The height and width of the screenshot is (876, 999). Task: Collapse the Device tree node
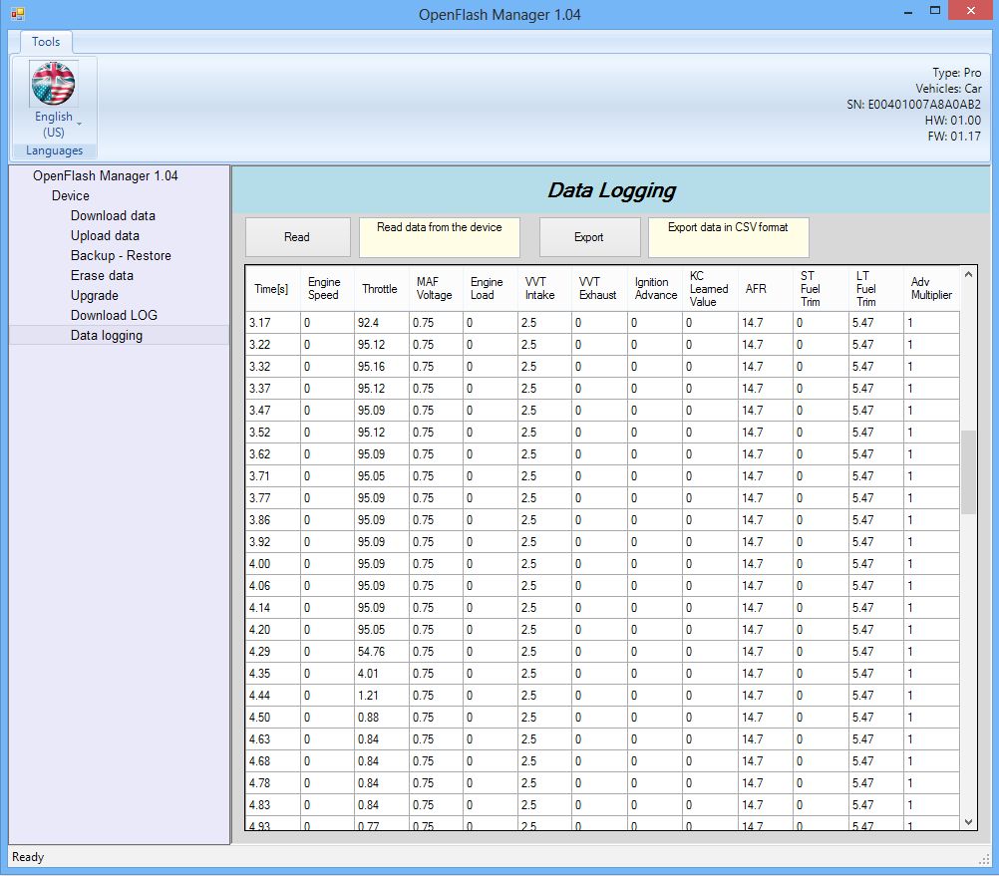tap(70, 195)
